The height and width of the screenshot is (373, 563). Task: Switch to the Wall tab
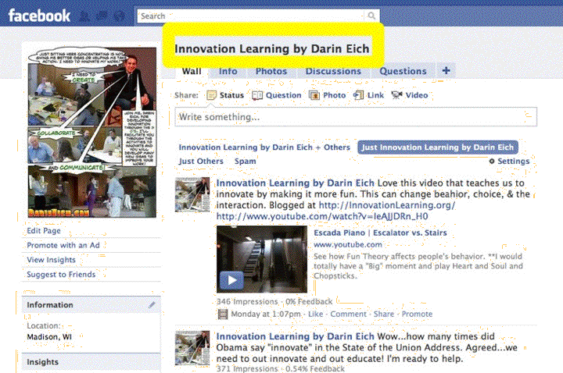192,71
